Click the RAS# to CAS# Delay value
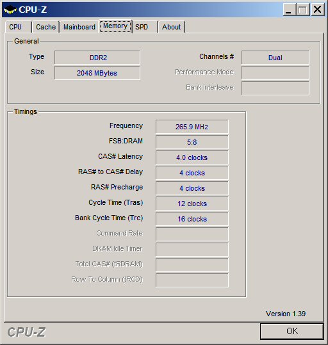 (192, 173)
